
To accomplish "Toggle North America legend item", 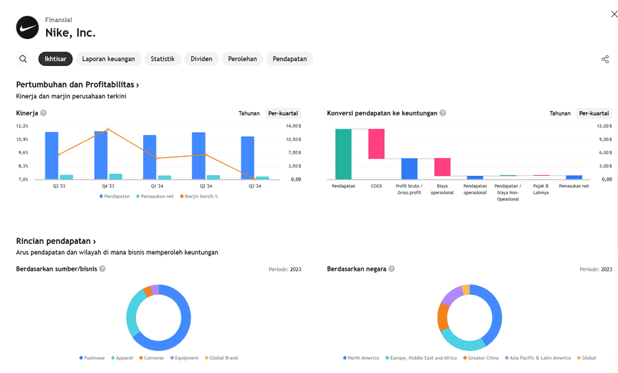I will [361, 358].
